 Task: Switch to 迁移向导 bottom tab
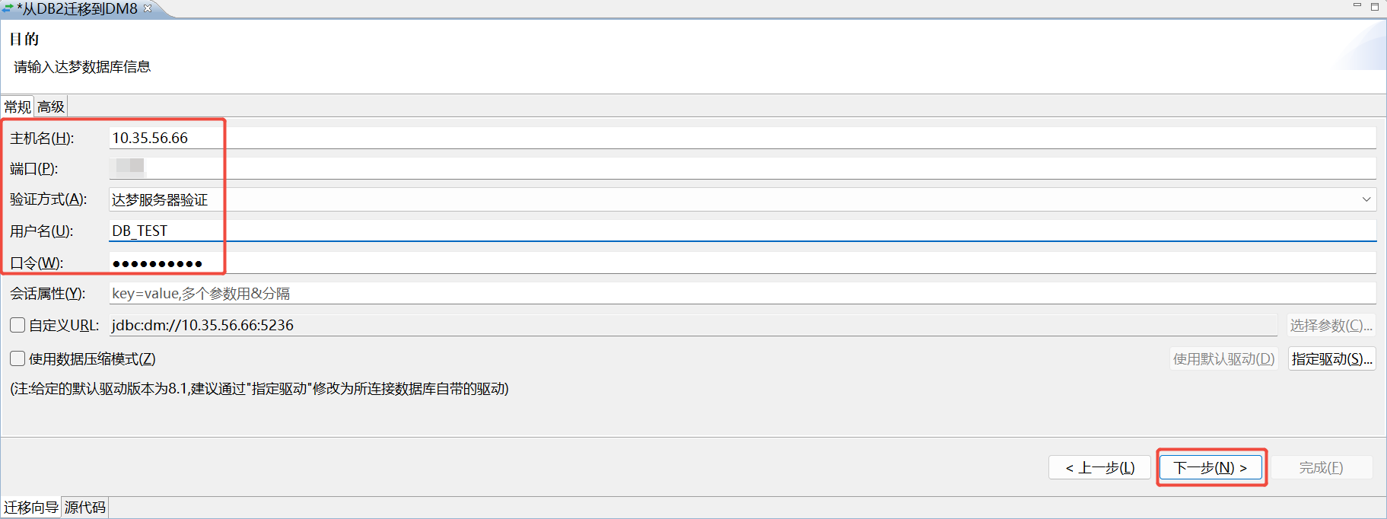tap(31, 507)
